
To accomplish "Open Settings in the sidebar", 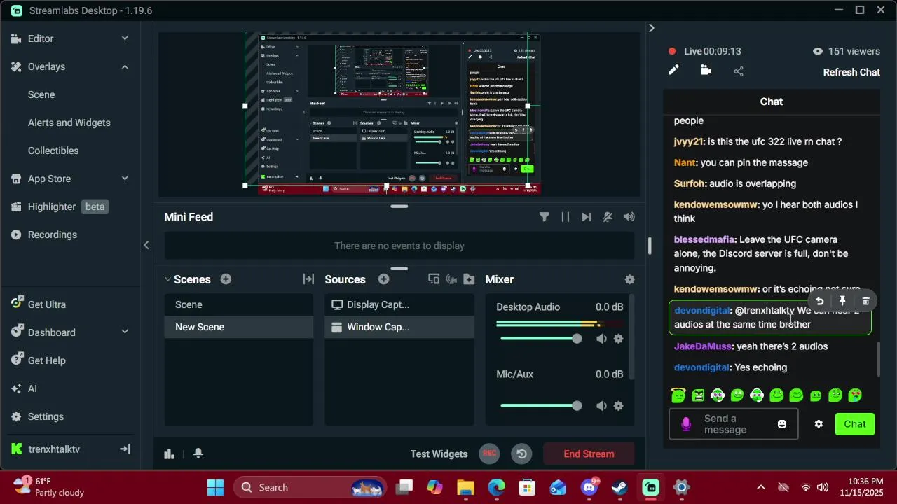I will tap(37, 416).
